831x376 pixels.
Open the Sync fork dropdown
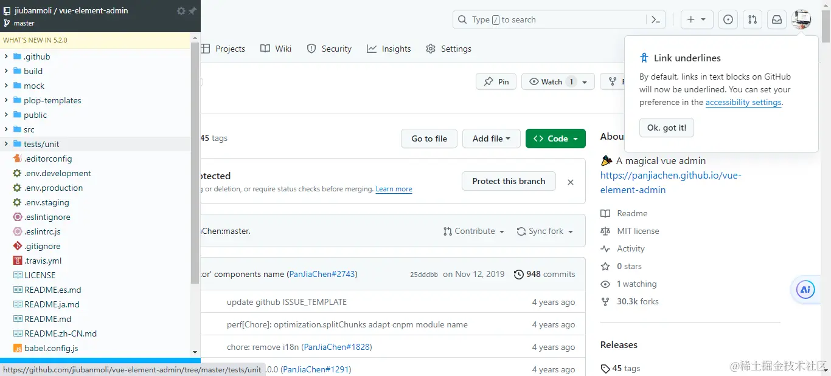click(x=545, y=231)
